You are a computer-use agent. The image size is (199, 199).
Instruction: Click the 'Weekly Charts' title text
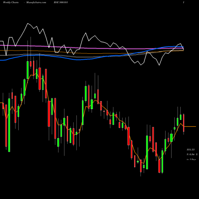click(x=11, y=2)
